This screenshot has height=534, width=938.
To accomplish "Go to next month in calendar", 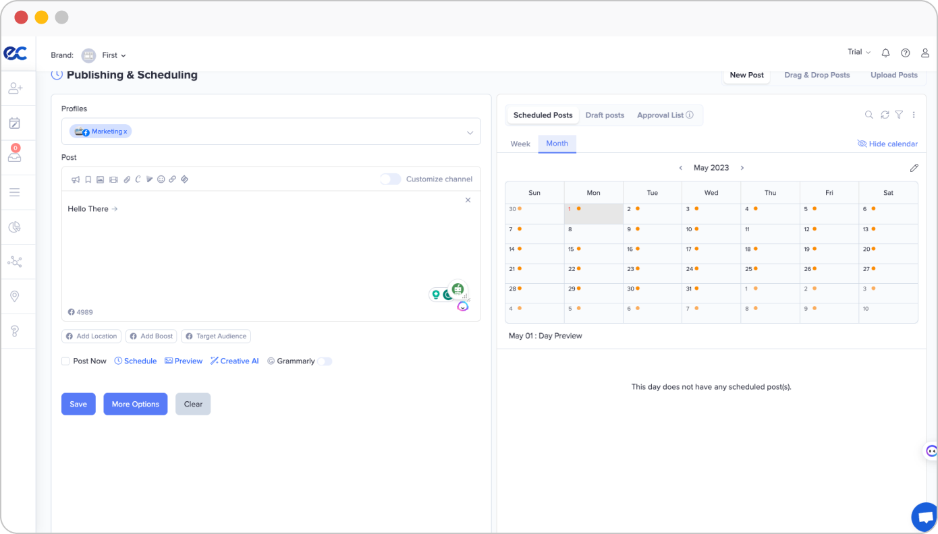I will 742,168.
